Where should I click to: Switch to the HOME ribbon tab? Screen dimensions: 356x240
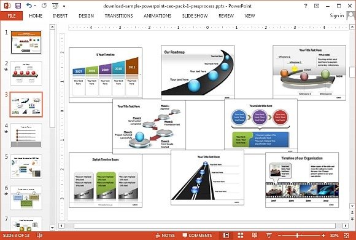pos(36,16)
